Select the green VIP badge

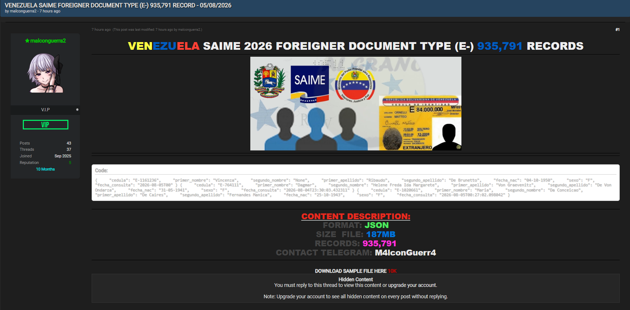point(45,125)
